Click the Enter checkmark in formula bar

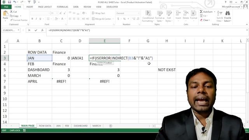coord(36,30)
